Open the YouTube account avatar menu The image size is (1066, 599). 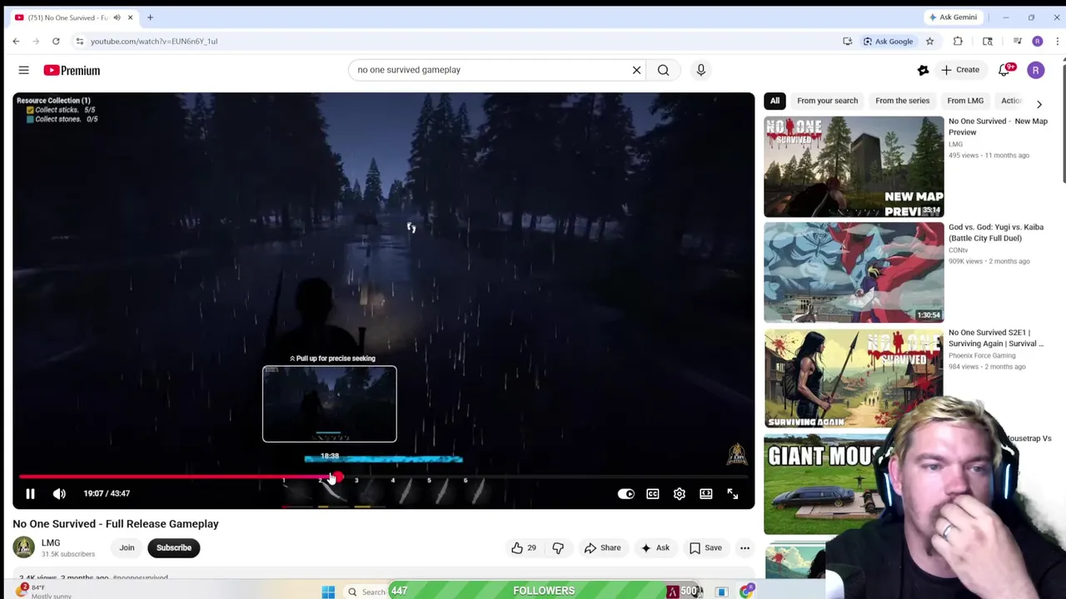(1035, 71)
